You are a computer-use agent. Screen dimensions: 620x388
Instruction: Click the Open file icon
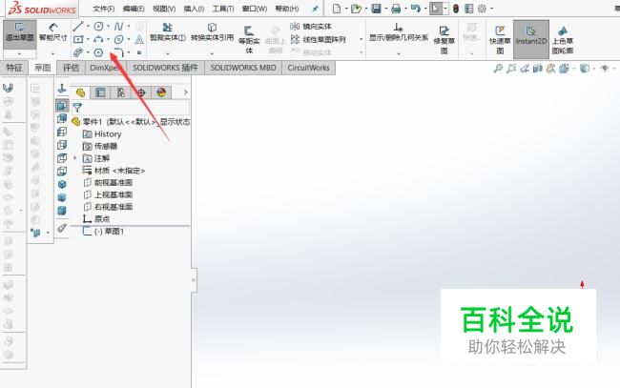coord(356,9)
